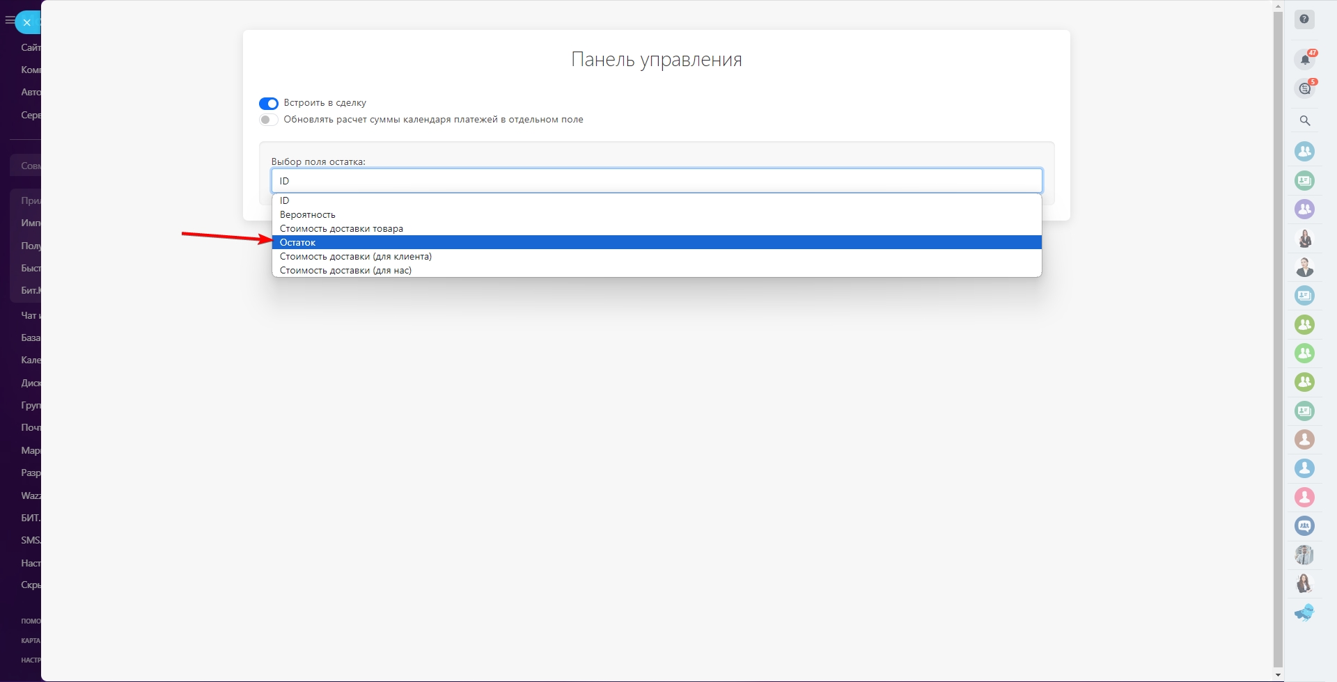Choose "Стоимость доставки (для клиента)" option

[657, 256]
